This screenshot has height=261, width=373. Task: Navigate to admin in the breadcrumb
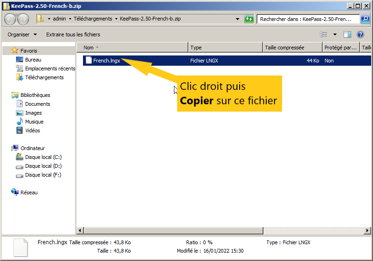pyautogui.click(x=59, y=19)
